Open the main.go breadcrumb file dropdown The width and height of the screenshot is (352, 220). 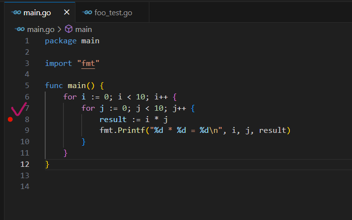coord(41,30)
